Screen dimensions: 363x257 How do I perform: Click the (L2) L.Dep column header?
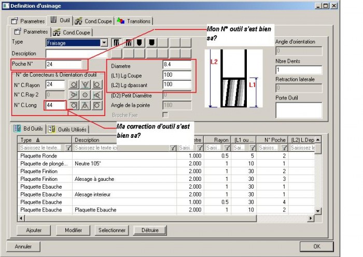(301, 140)
